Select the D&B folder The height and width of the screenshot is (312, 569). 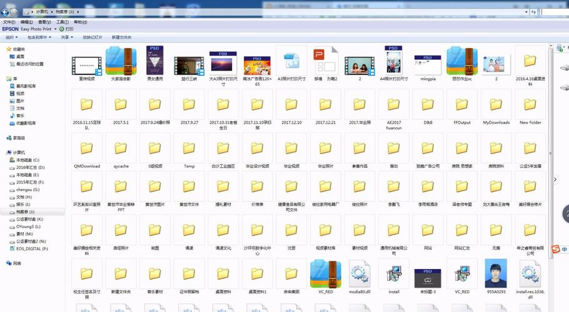coord(428,107)
